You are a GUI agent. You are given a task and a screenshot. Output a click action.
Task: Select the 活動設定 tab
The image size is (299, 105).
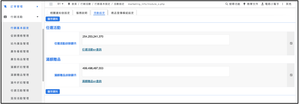(99, 13)
